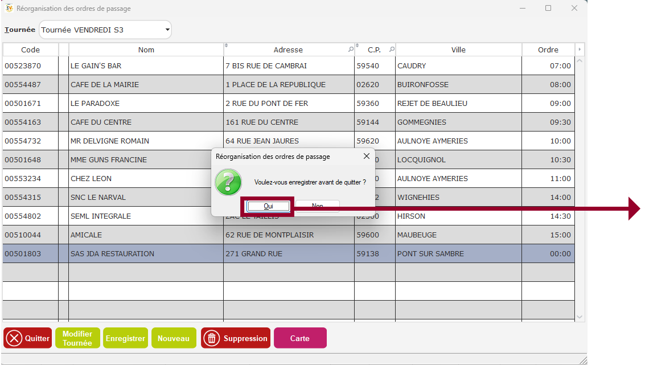Select row LE GAIN'S BAR
Screen dimensions: 645x365
click(289, 65)
